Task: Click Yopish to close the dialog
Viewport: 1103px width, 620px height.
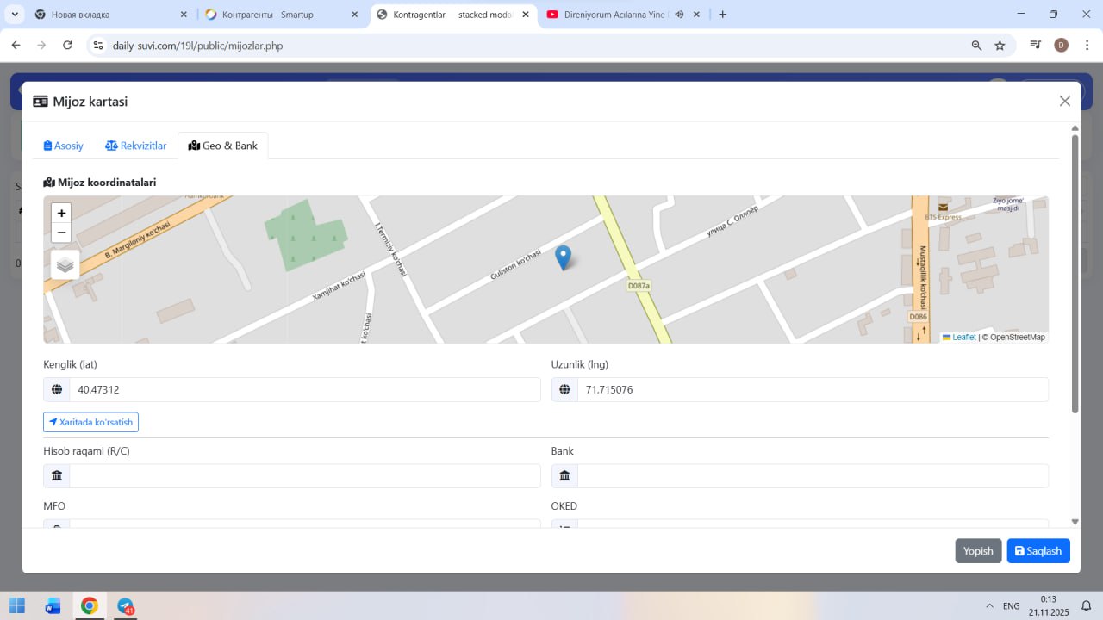Action: click(x=978, y=551)
